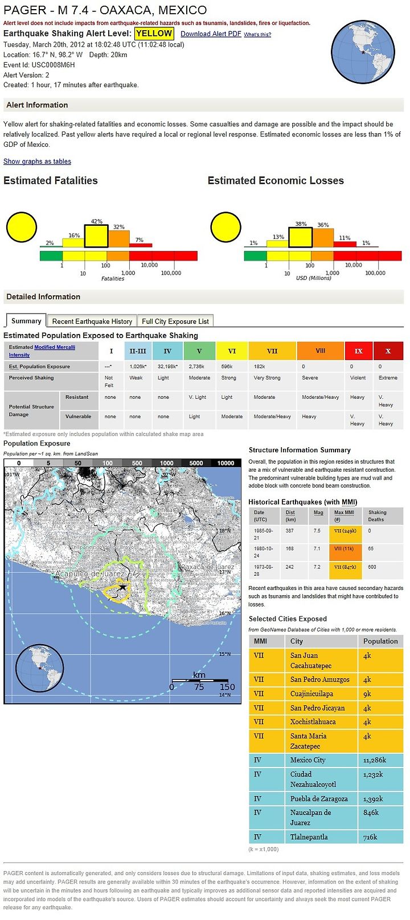Select intensity column VIII header

tap(321, 351)
